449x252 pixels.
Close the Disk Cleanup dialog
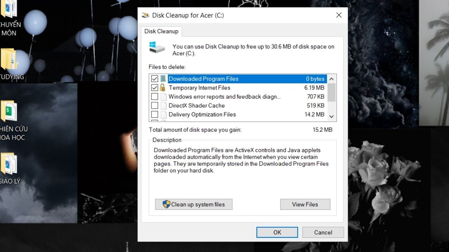point(339,15)
